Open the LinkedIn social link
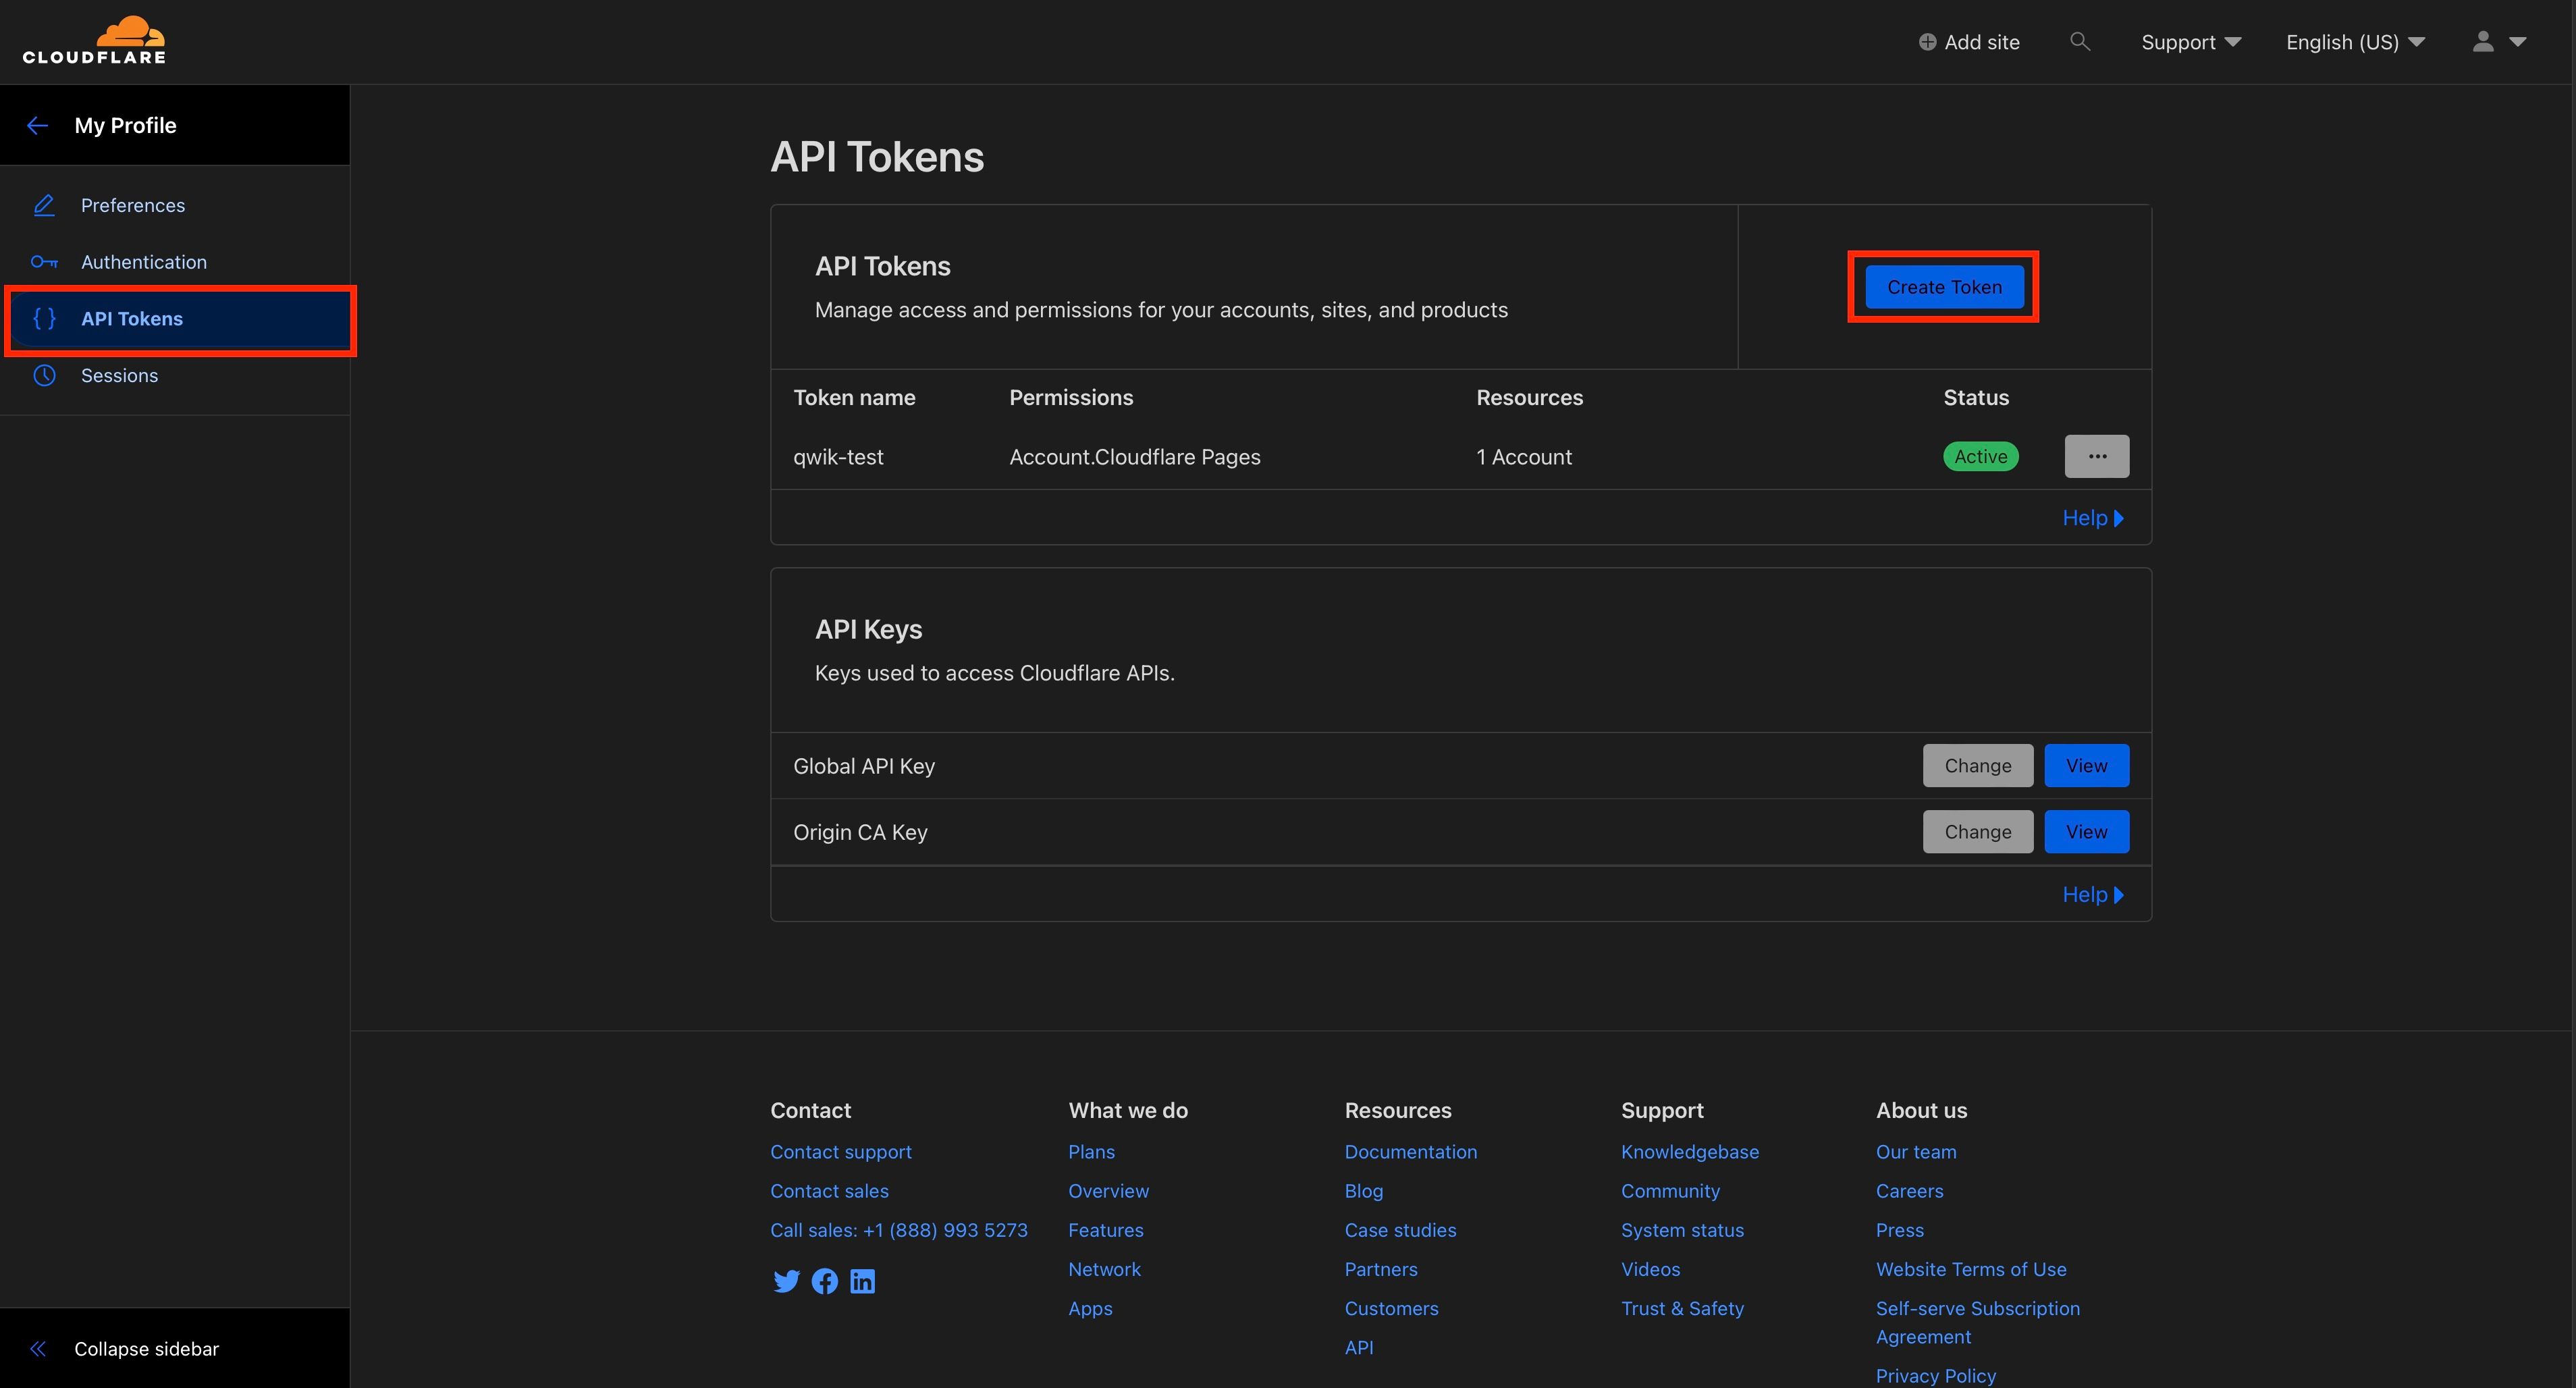This screenshot has width=2576, height=1388. (862, 1281)
